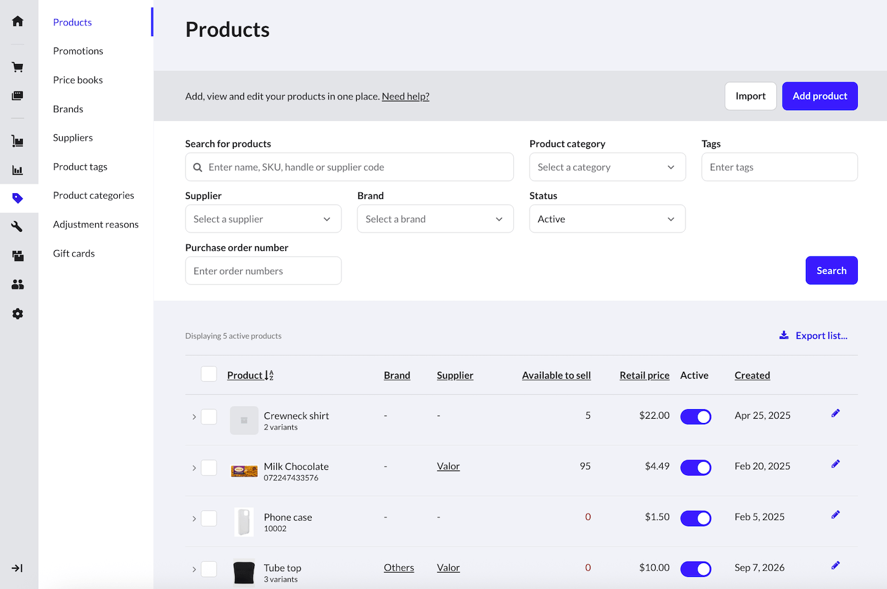887x589 pixels.
Task: Expand the Crewneck shirt row chevron
Action: click(x=194, y=417)
